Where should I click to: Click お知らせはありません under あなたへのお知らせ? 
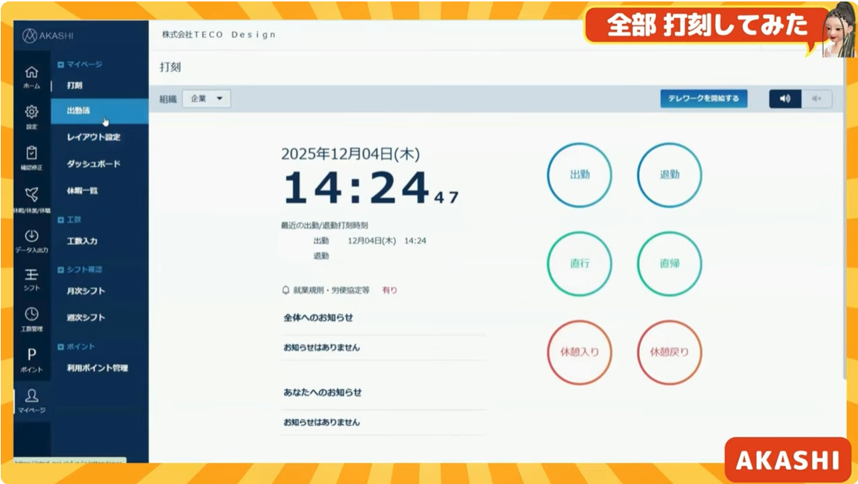click(321, 422)
